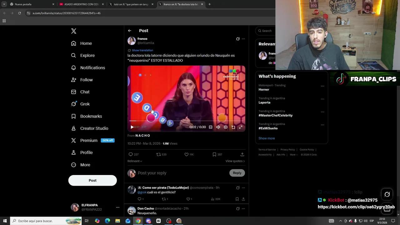Click Show translation link
The width and height of the screenshot is (400, 225).
[142, 50]
